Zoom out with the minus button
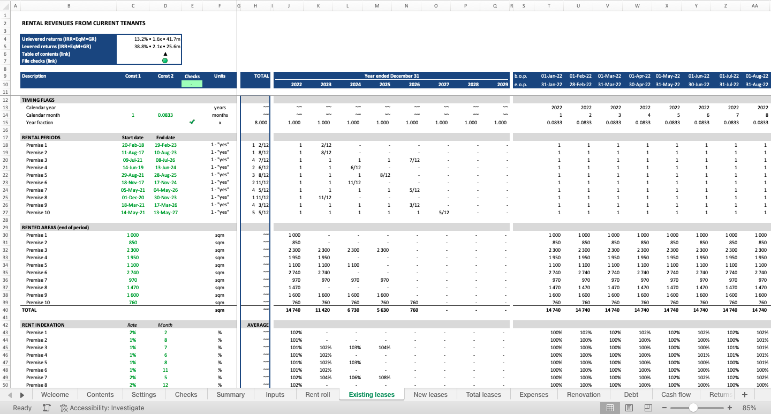The image size is (771, 414). coord(664,408)
